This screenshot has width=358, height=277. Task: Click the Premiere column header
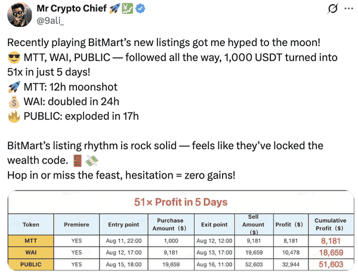(x=76, y=224)
